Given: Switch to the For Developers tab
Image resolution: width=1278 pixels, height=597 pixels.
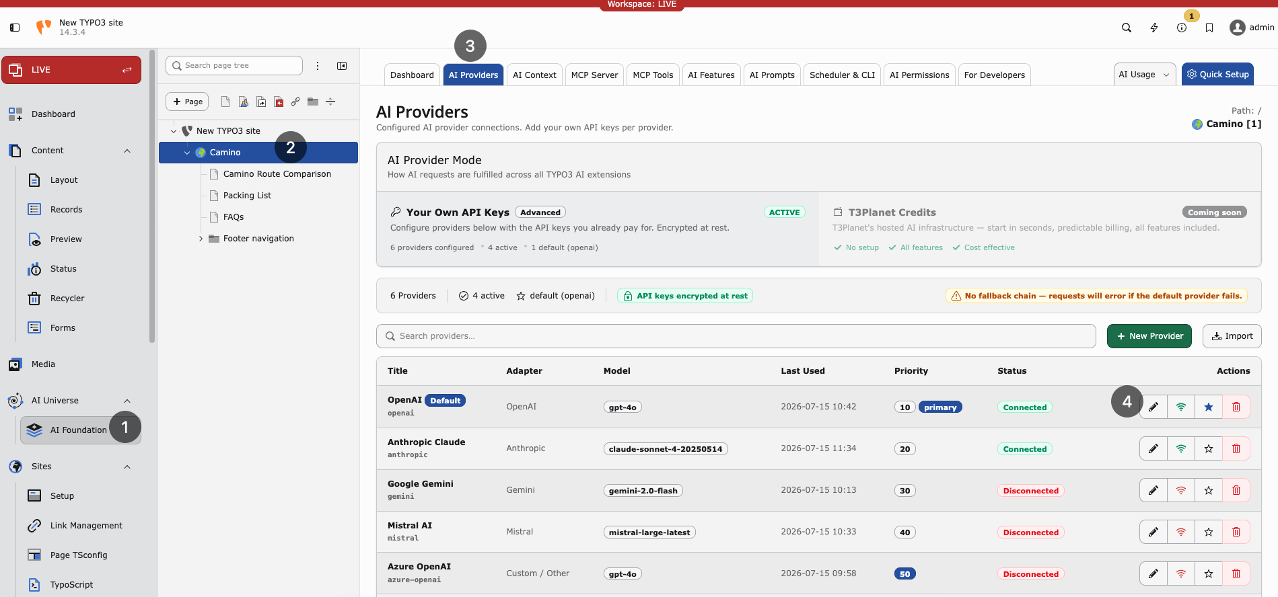Looking at the screenshot, I should click(994, 75).
